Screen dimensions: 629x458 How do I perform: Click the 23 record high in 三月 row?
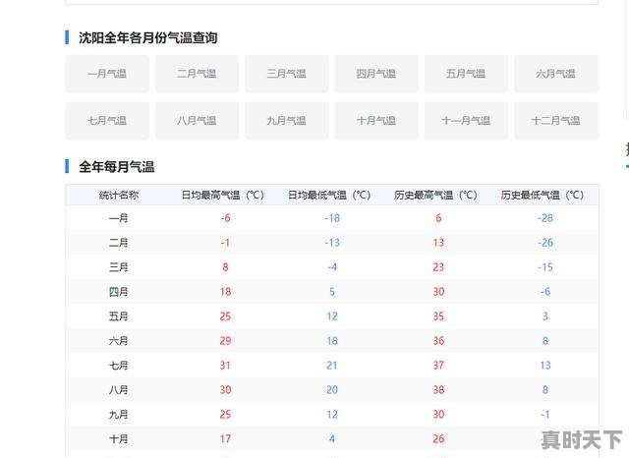click(438, 267)
